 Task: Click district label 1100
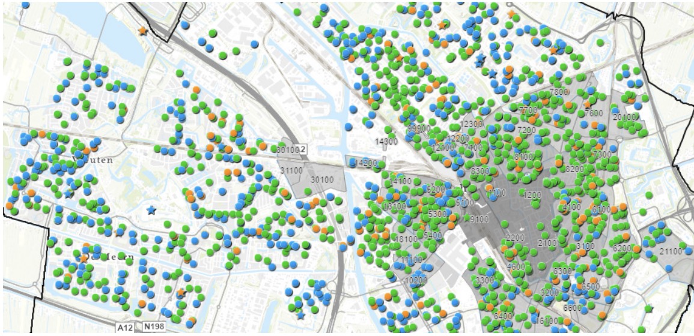[496, 193]
